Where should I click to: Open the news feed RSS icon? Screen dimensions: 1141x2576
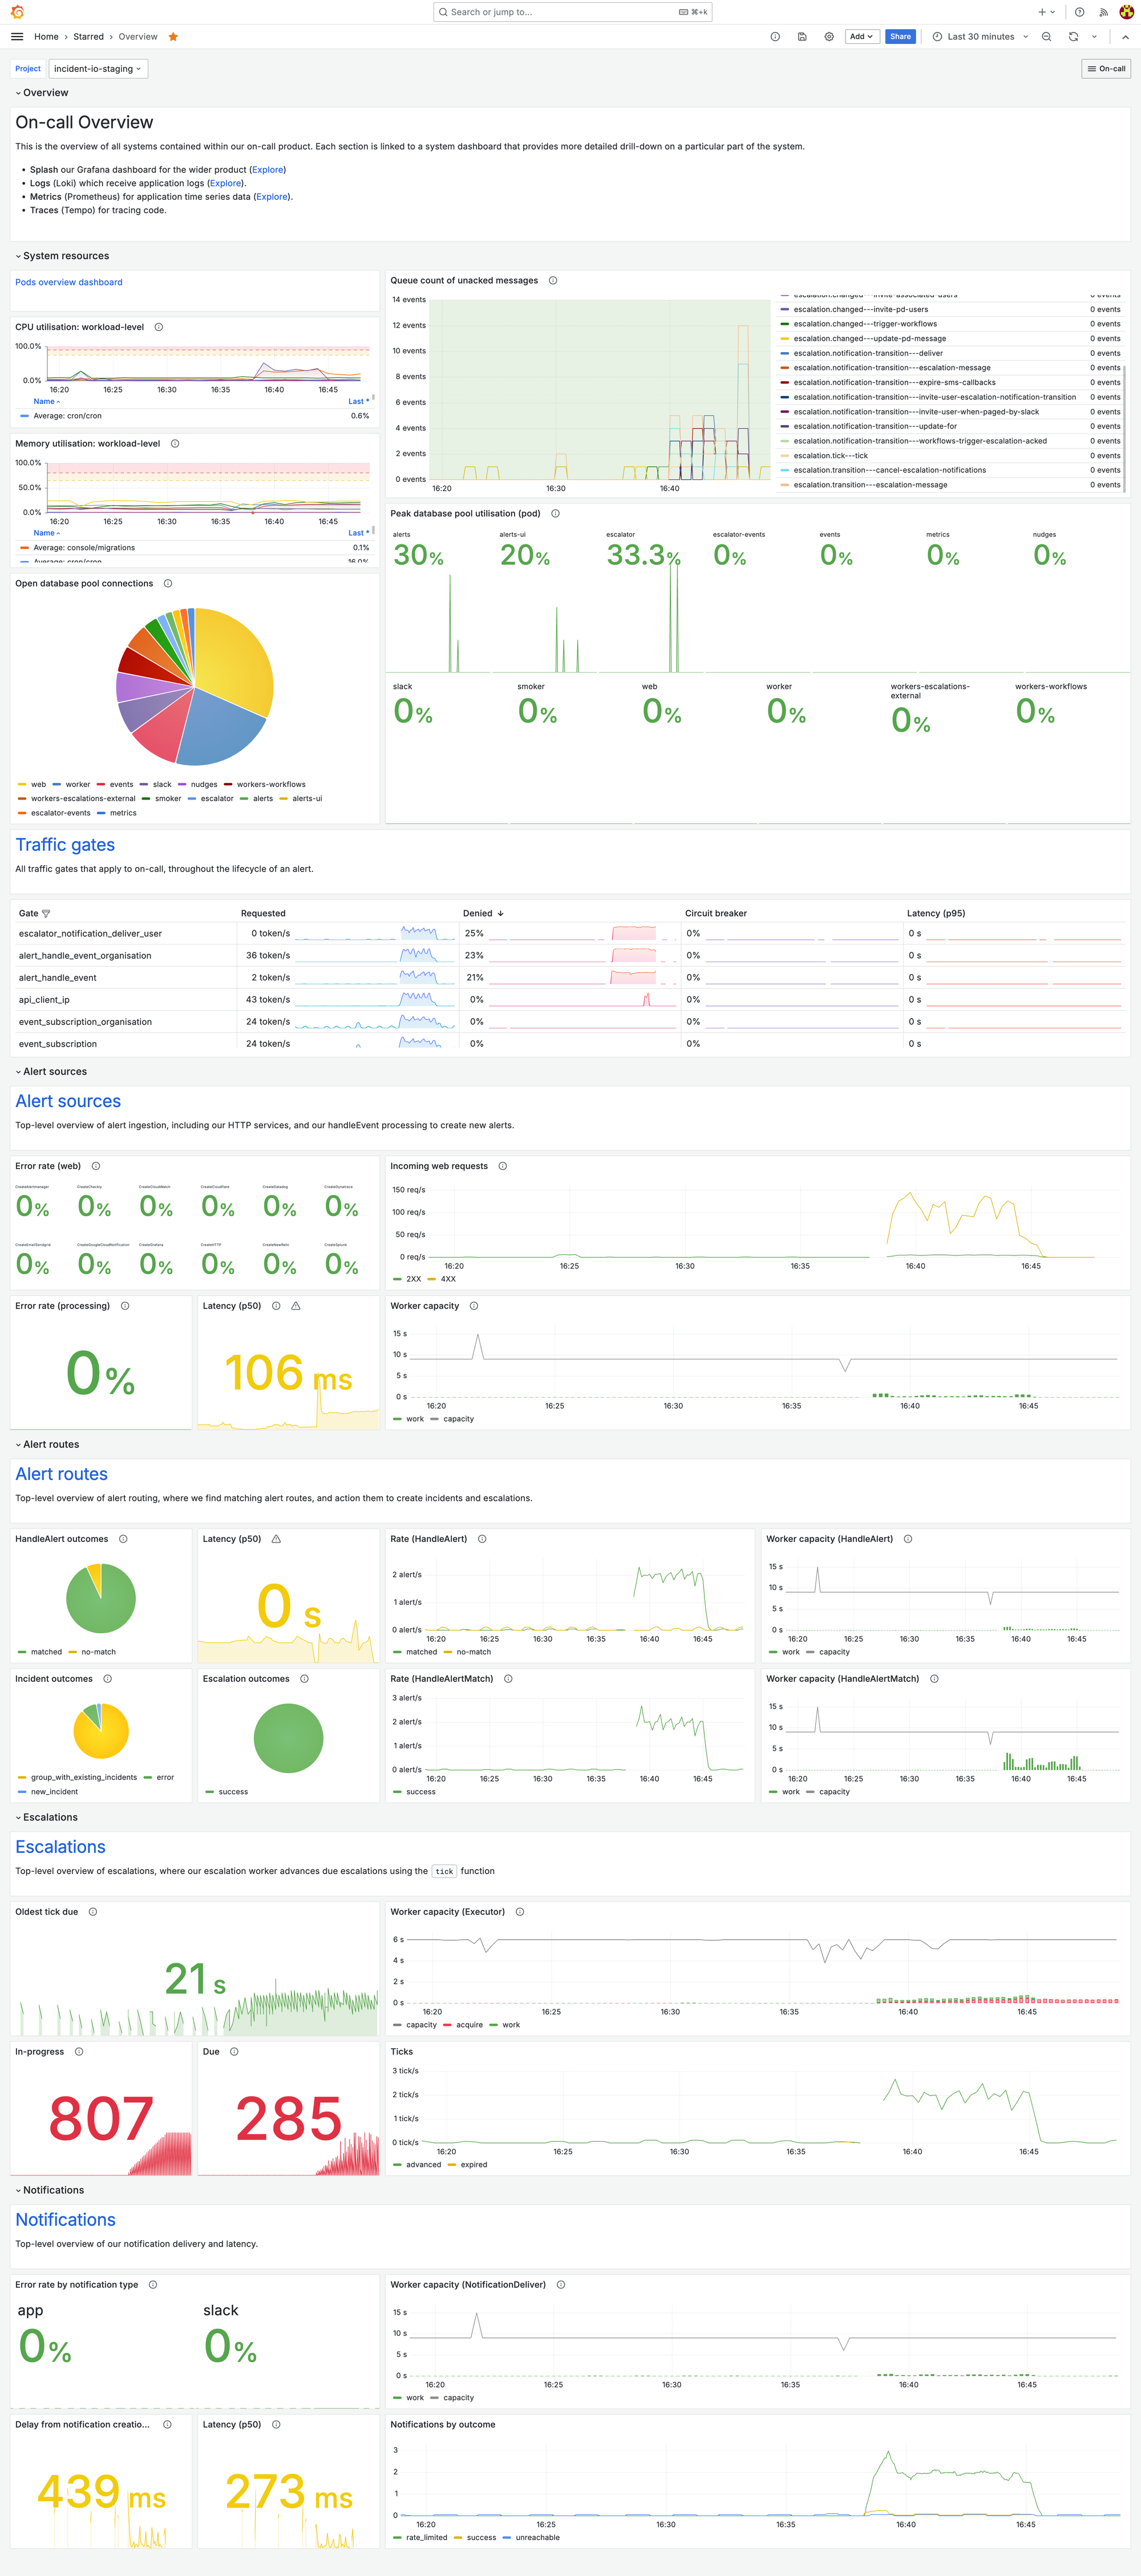pos(1103,12)
